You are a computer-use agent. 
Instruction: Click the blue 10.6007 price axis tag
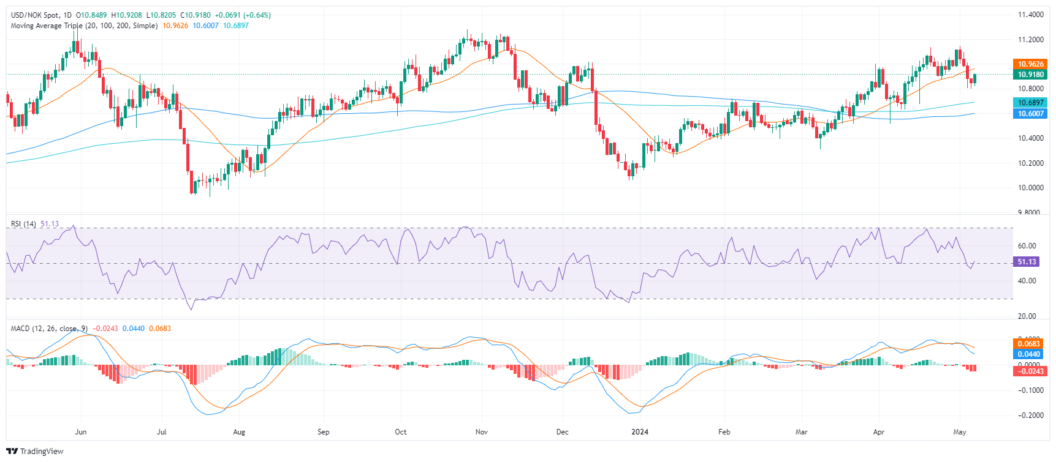[1030, 113]
